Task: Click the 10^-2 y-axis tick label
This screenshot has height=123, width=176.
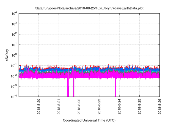Action: 14,76
